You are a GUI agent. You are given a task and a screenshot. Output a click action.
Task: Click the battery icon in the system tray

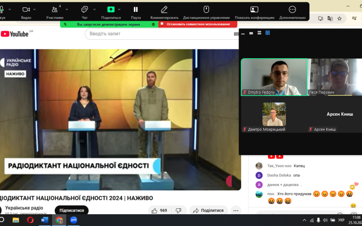[x=333, y=220]
